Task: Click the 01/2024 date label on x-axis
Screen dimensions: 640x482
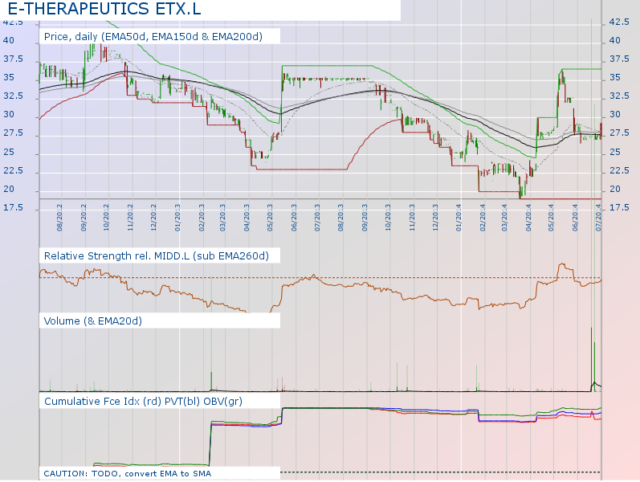Action: click(x=459, y=218)
